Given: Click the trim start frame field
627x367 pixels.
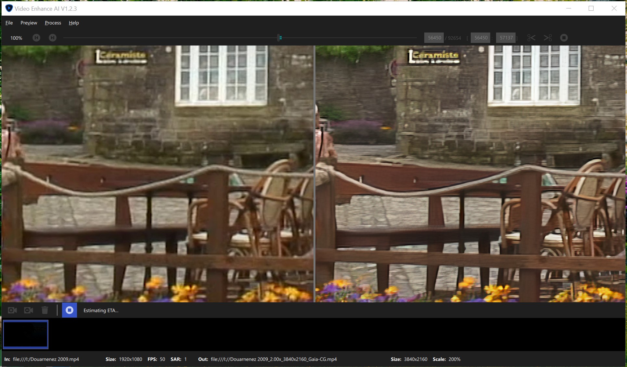Looking at the screenshot, I should pos(481,38).
